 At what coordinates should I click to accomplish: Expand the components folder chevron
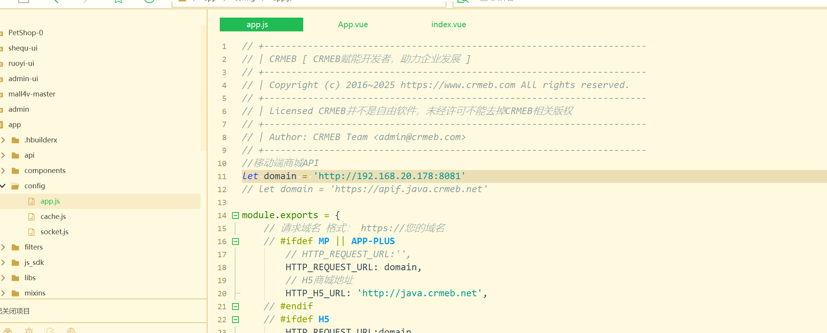tap(3, 171)
